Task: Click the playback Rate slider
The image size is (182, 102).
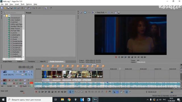Action: 22,91
